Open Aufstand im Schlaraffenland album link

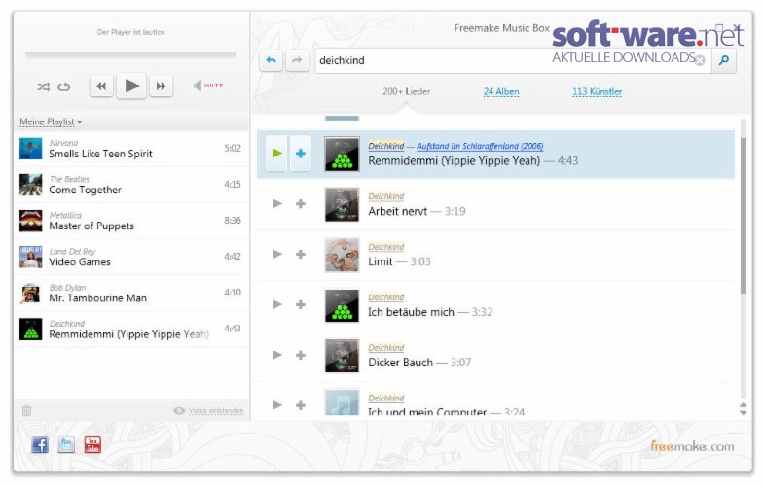pos(480,146)
